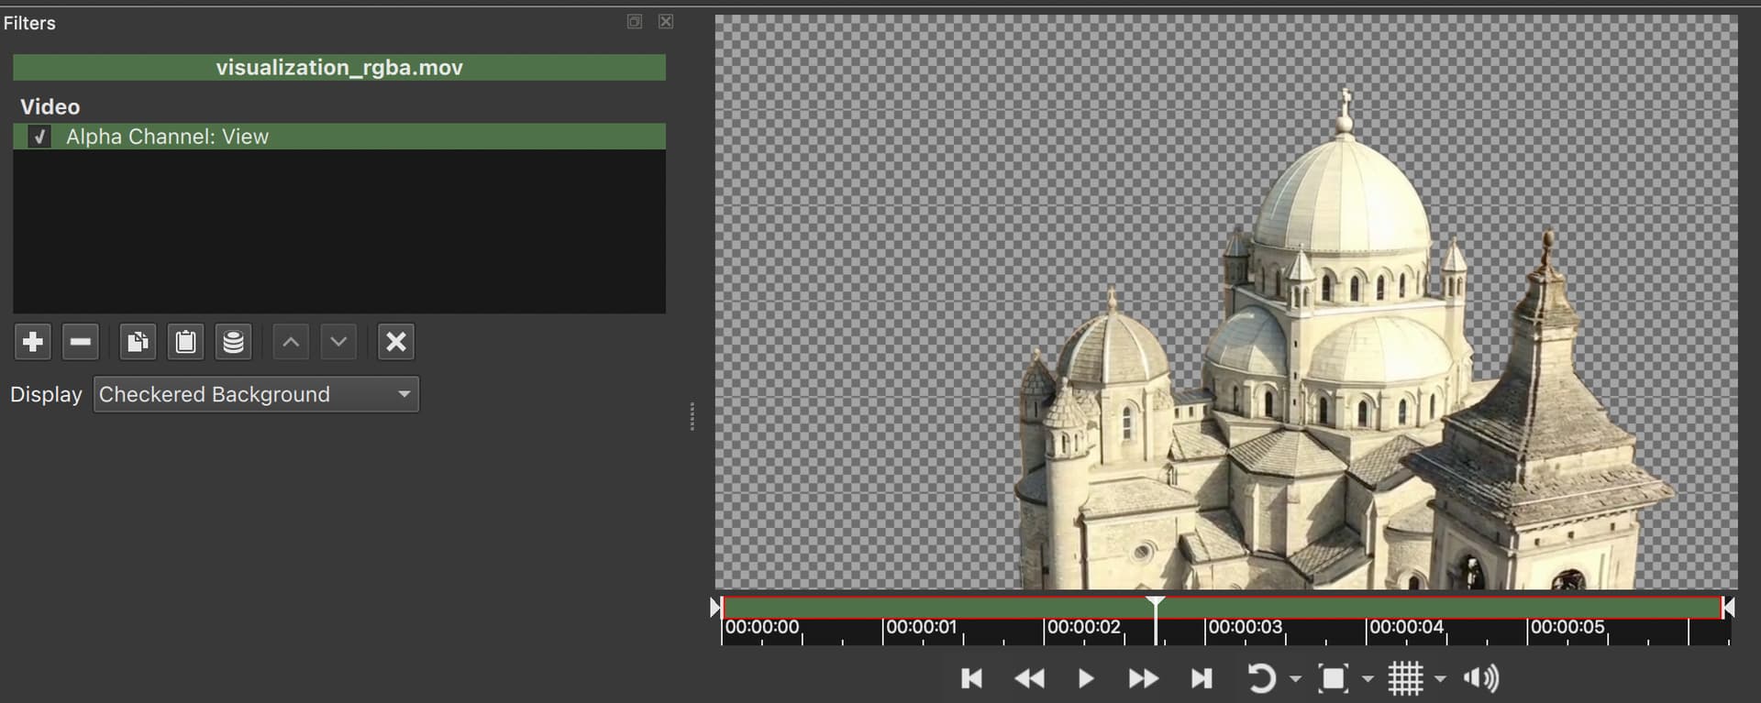Toggle player looping button
This screenshot has height=703, width=1761.
1261,678
